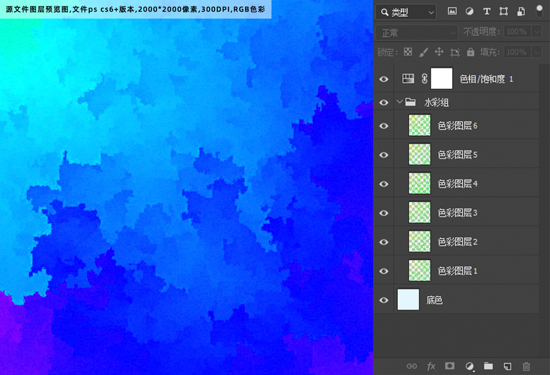Hide the 底色 layer
This screenshot has width=550, height=375.
tap(384, 300)
